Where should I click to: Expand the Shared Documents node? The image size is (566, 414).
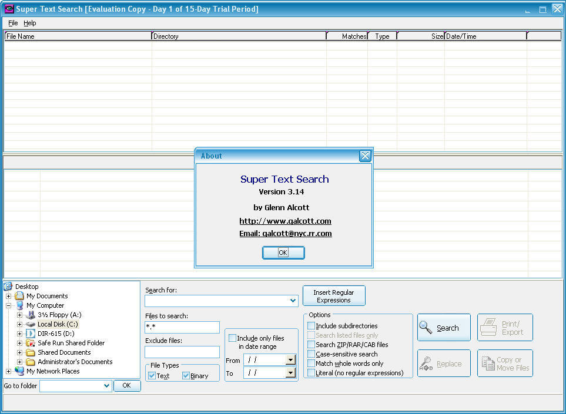(19, 352)
